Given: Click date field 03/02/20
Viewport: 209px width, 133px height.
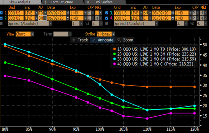Looking at the screenshot, I should tap(161, 13).
